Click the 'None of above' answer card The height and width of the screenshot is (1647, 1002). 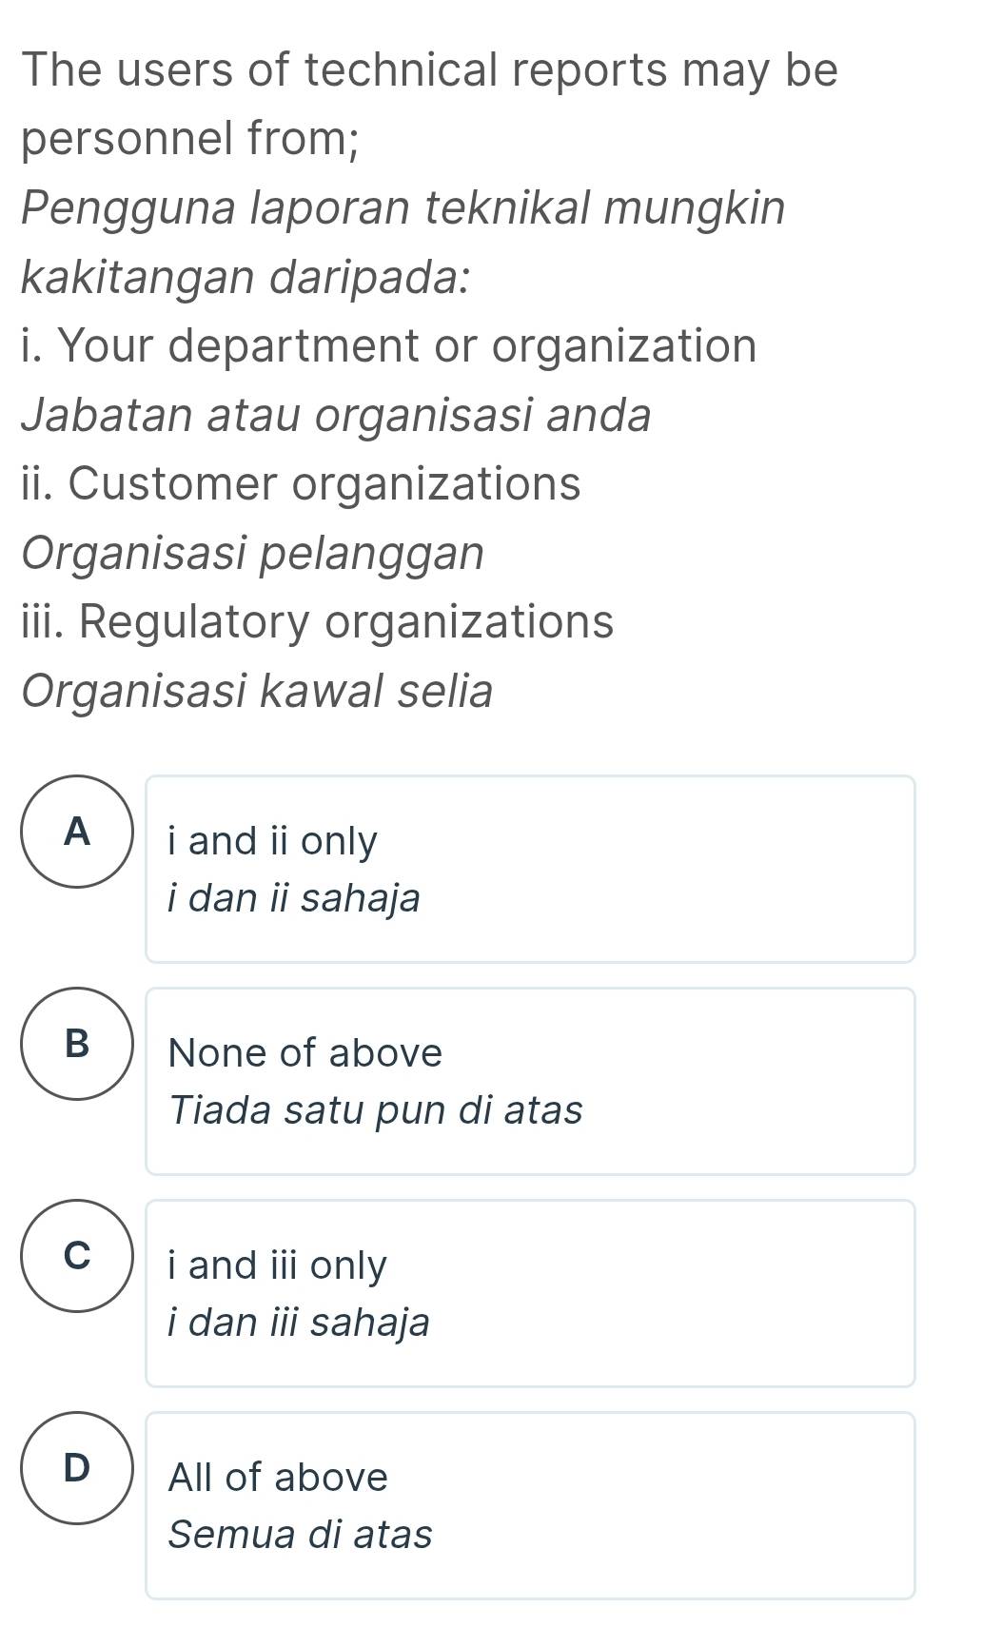click(530, 1081)
